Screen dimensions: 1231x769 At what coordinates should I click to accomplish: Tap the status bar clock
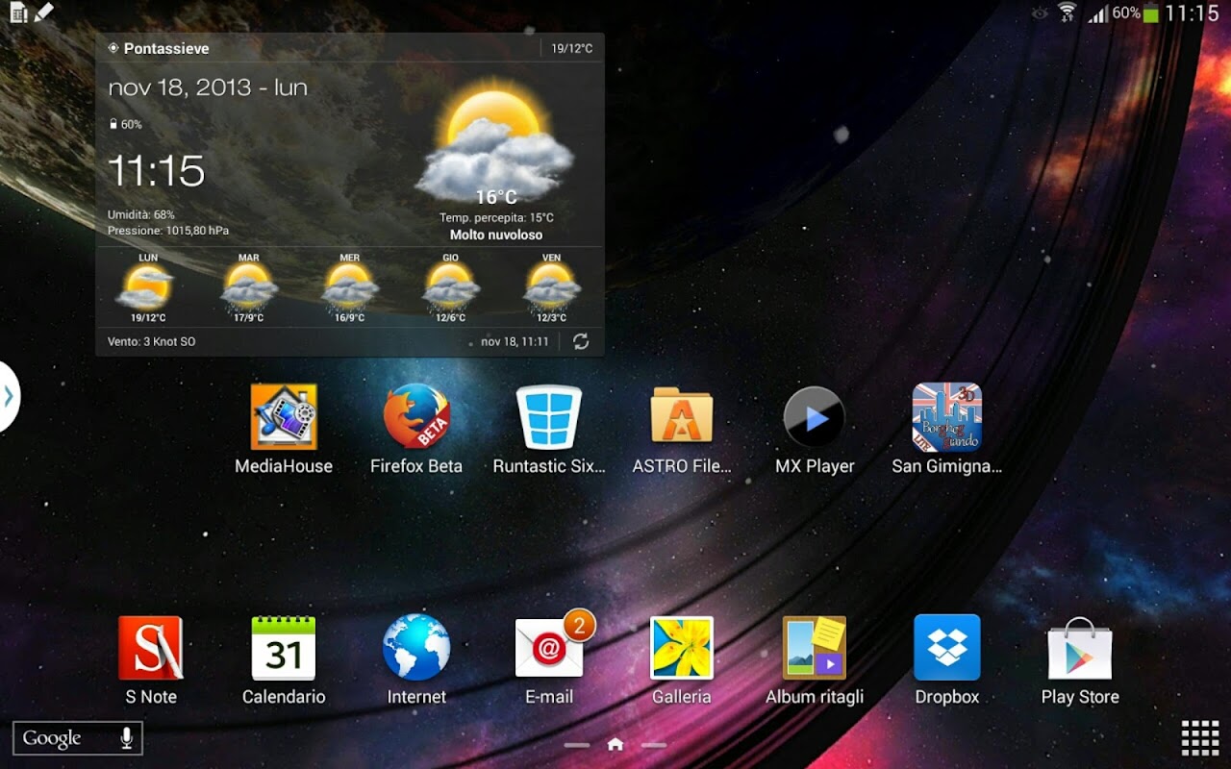coord(1192,13)
